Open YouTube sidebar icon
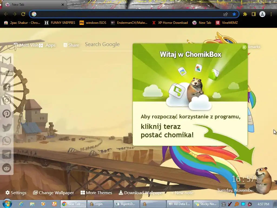The width and height of the screenshot is (277, 208). [x=7, y=73]
